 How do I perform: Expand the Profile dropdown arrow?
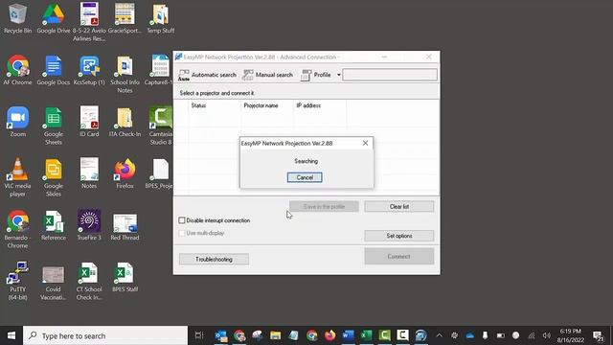[x=338, y=75]
